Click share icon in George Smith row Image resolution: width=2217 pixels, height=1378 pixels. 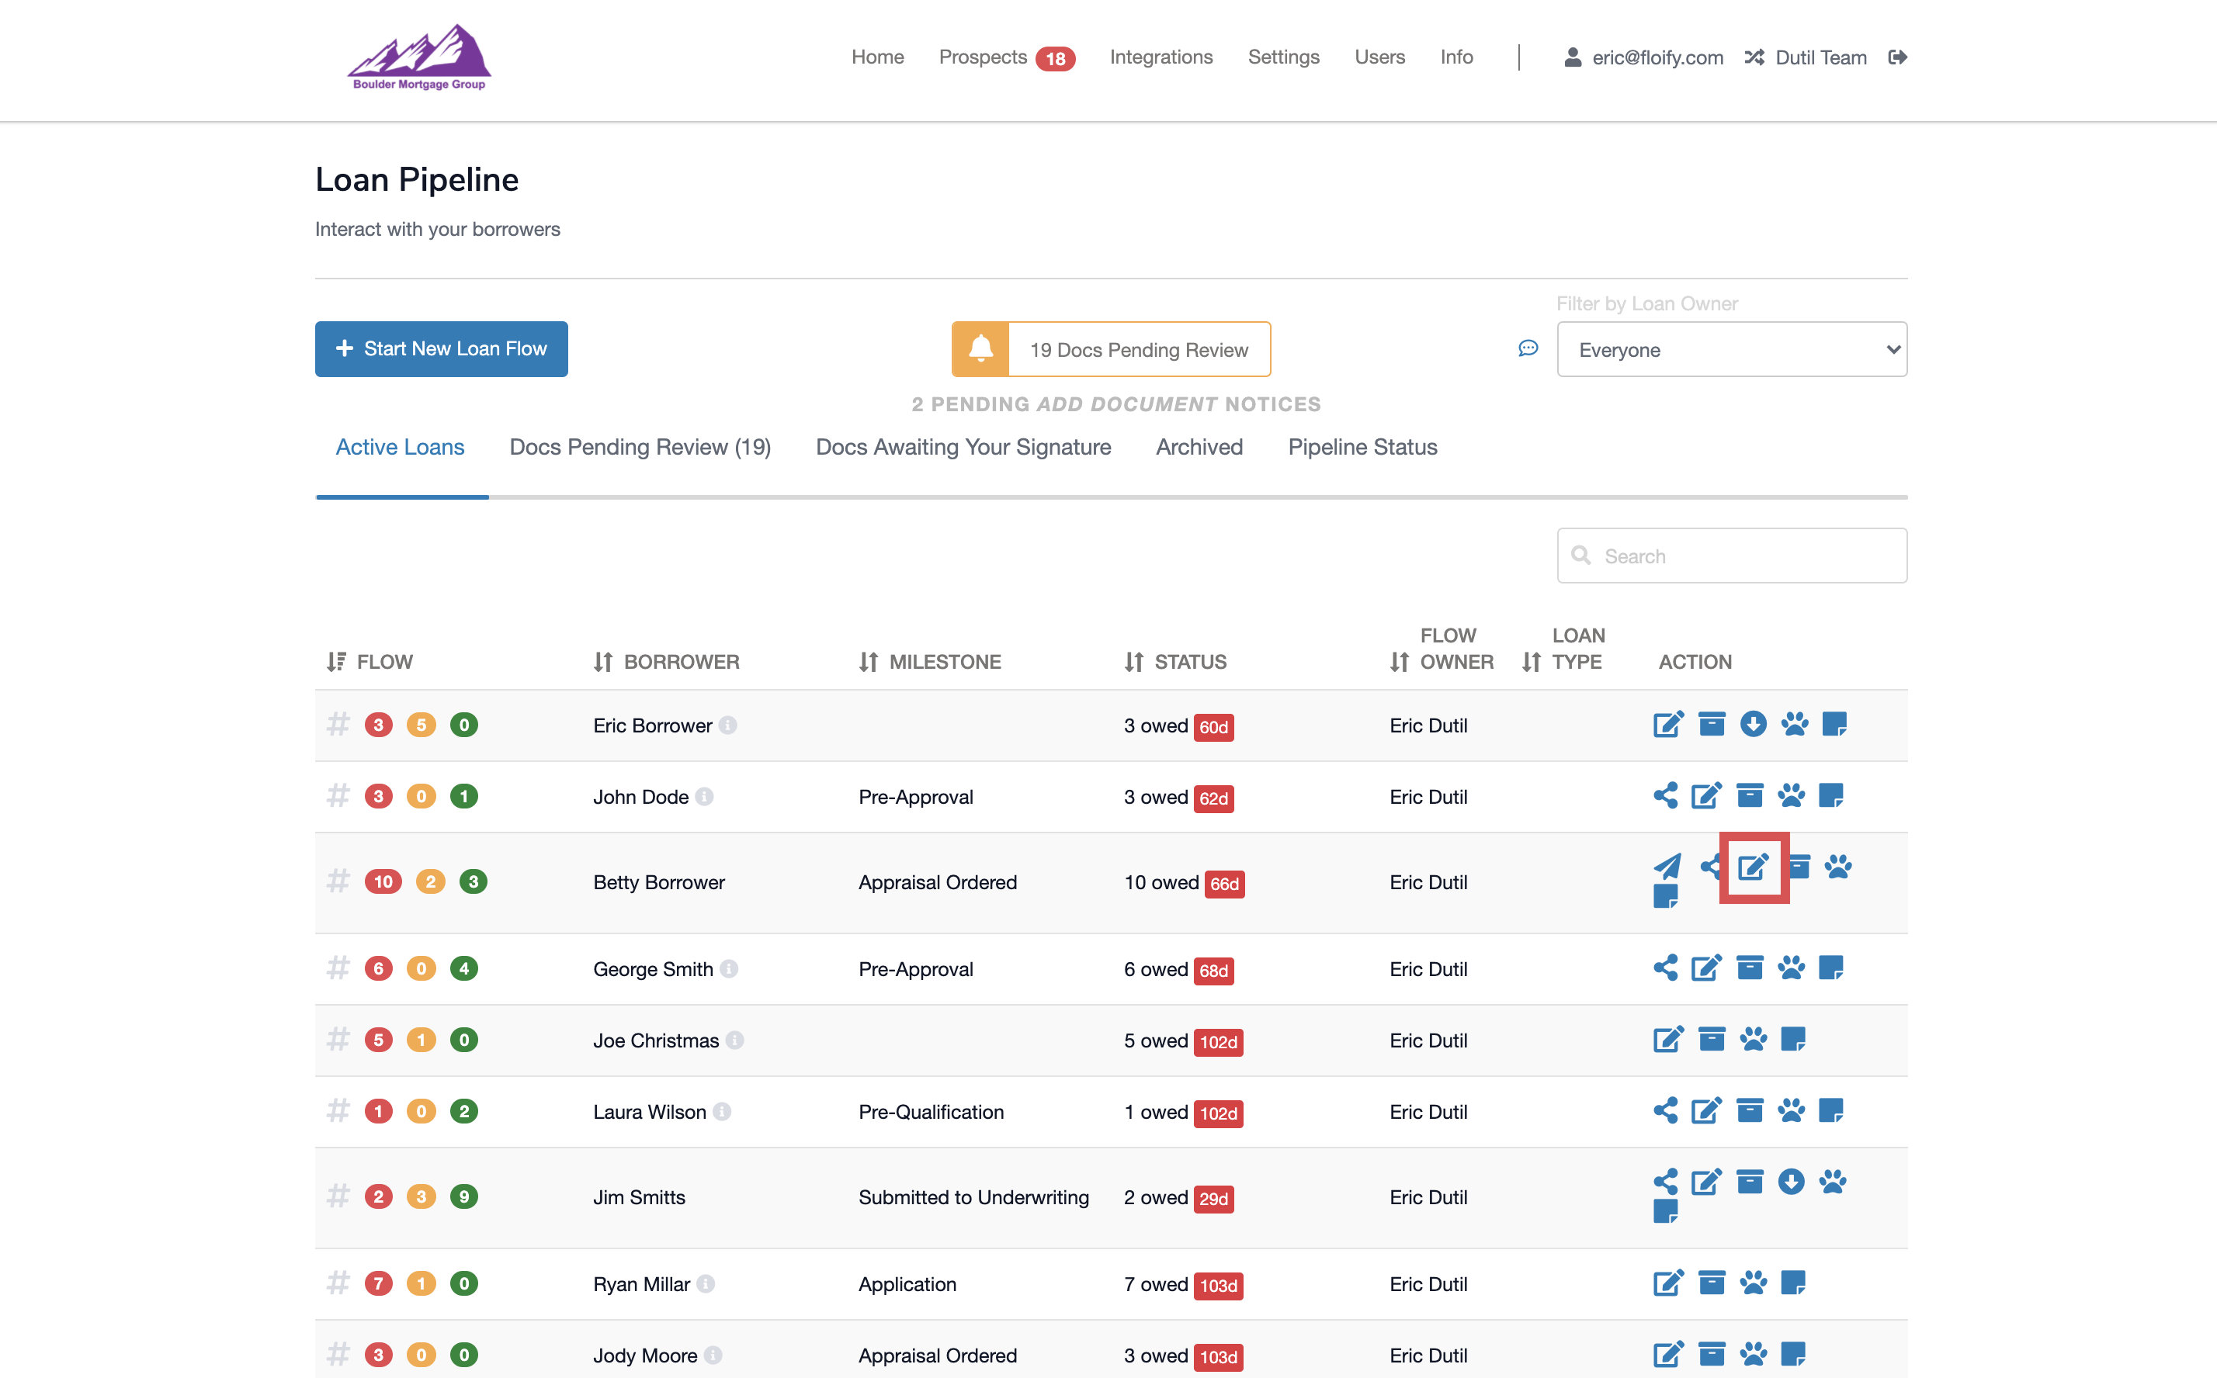[x=1666, y=968]
